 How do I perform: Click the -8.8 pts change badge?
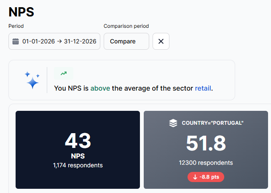coord(206,177)
